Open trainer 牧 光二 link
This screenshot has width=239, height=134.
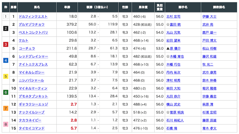(x=208, y=64)
